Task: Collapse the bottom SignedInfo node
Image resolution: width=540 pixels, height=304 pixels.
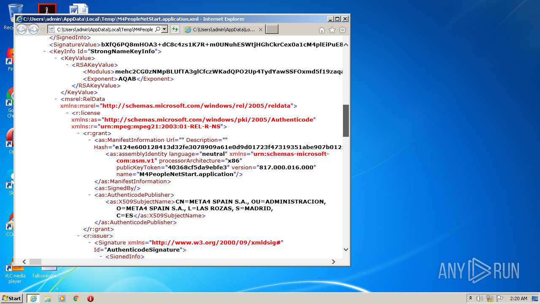Action: tap(101, 256)
